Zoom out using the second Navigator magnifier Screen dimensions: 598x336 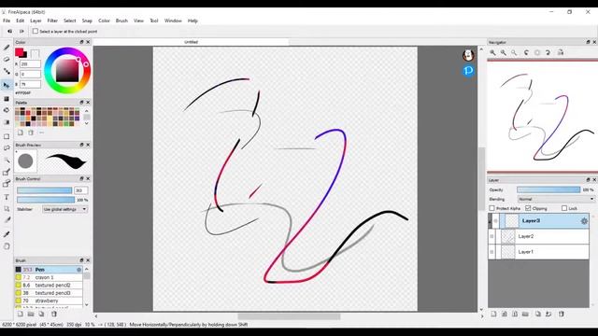click(504, 52)
